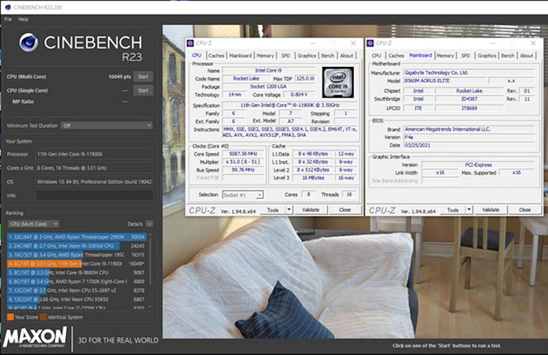This screenshot has height=355, width=548.
Task: Click the Identical System color swatch
Action: click(x=44, y=317)
